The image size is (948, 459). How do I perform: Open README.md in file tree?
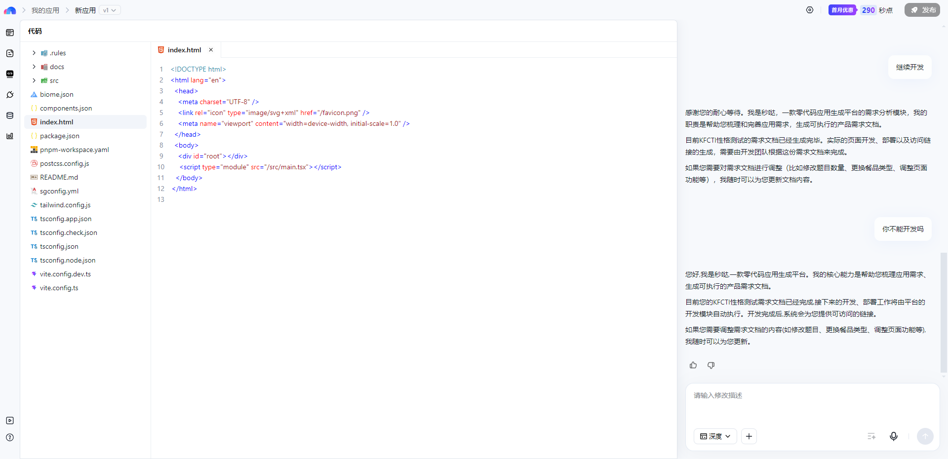(85, 177)
